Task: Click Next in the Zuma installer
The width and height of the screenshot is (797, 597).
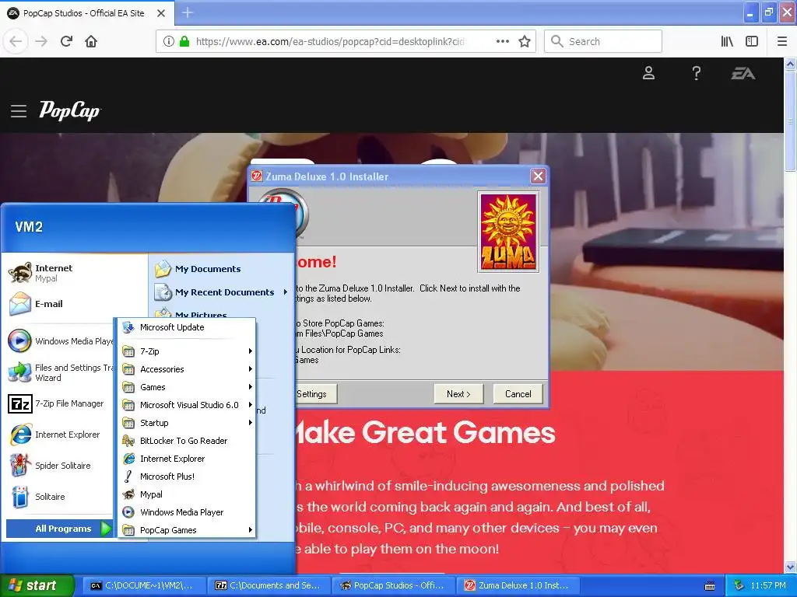Action: click(458, 394)
